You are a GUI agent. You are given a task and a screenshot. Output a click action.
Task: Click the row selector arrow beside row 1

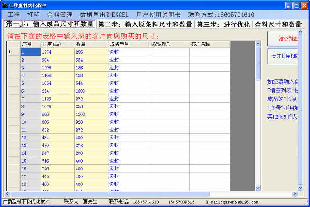point(10,52)
